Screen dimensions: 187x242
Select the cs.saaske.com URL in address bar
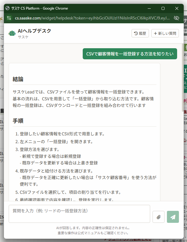(92, 18)
